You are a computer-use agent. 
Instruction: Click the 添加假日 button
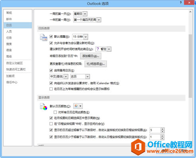coord(91,56)
